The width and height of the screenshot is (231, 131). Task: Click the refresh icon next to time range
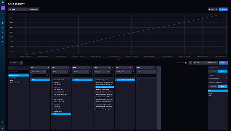click(x=190, y=63)
